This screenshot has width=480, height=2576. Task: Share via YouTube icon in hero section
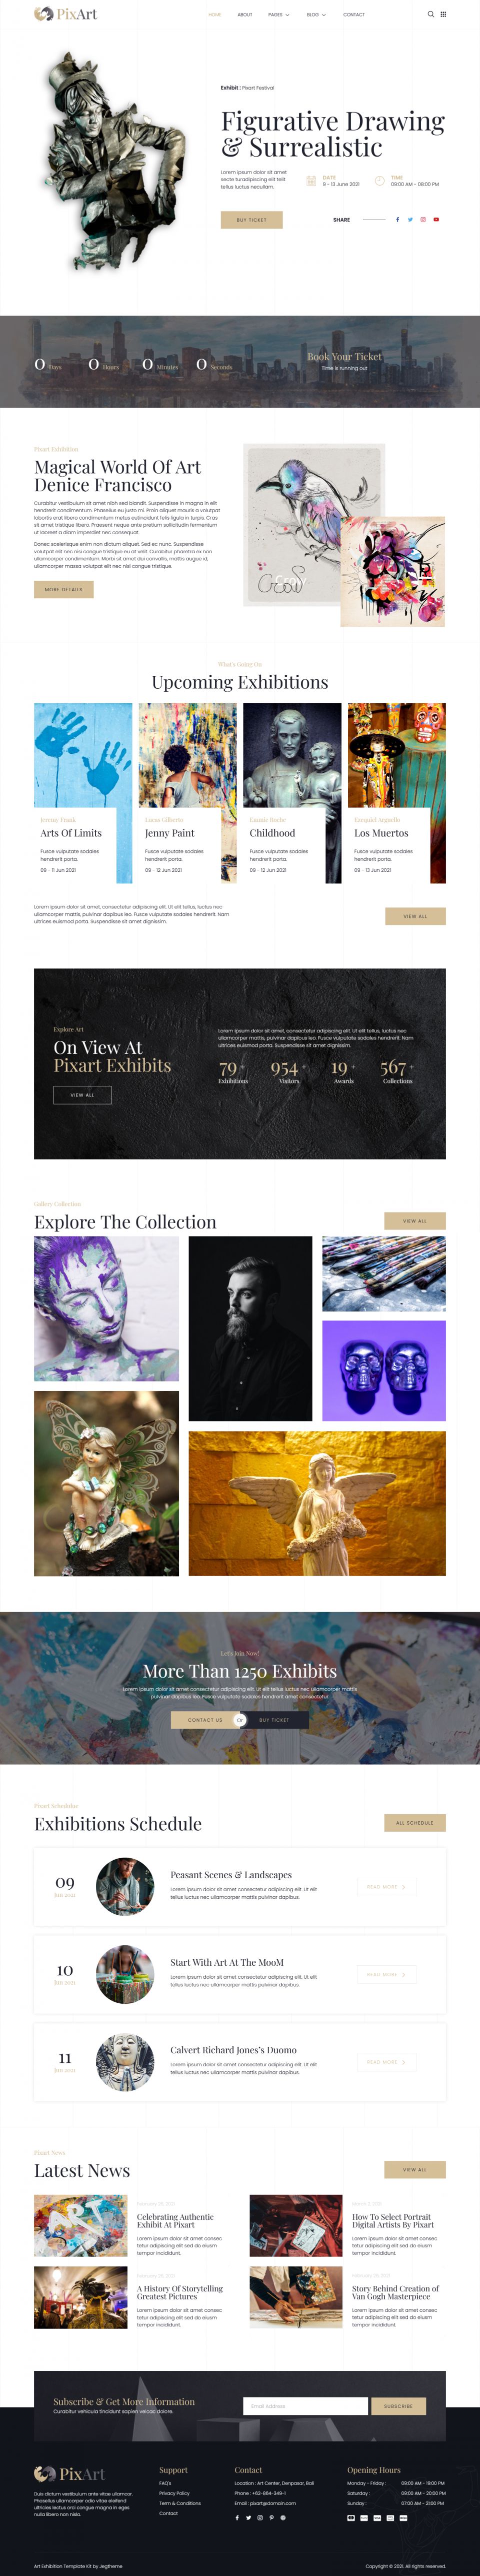point(436,219)
